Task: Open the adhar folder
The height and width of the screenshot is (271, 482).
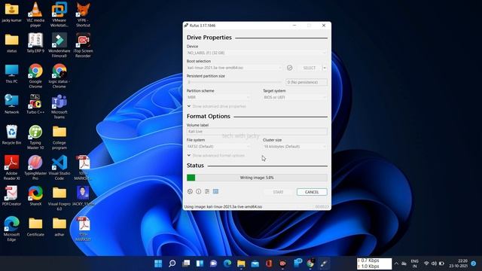Action: click(x=59, y=227)
